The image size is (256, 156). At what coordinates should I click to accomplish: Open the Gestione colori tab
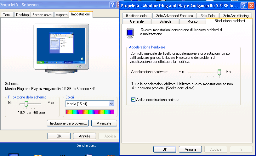[137, 16]
